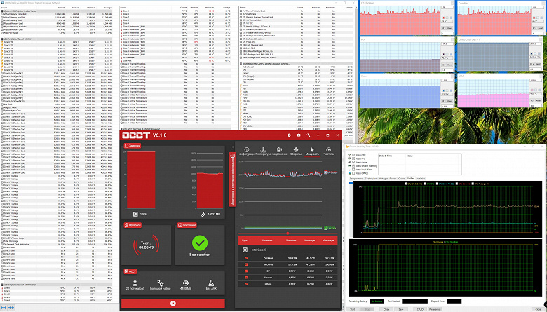
Task: Click the Intel Core i9 CPU chip icon
Action: (245, 250)
